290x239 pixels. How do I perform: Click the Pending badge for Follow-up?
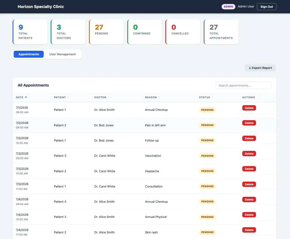pos(207,140)
